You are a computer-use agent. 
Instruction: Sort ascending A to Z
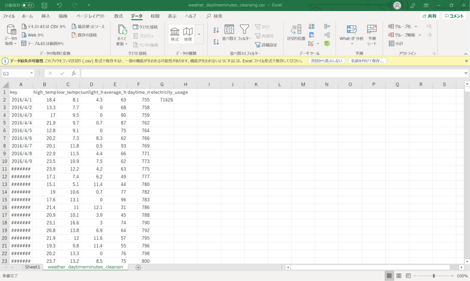pos(216,30)
